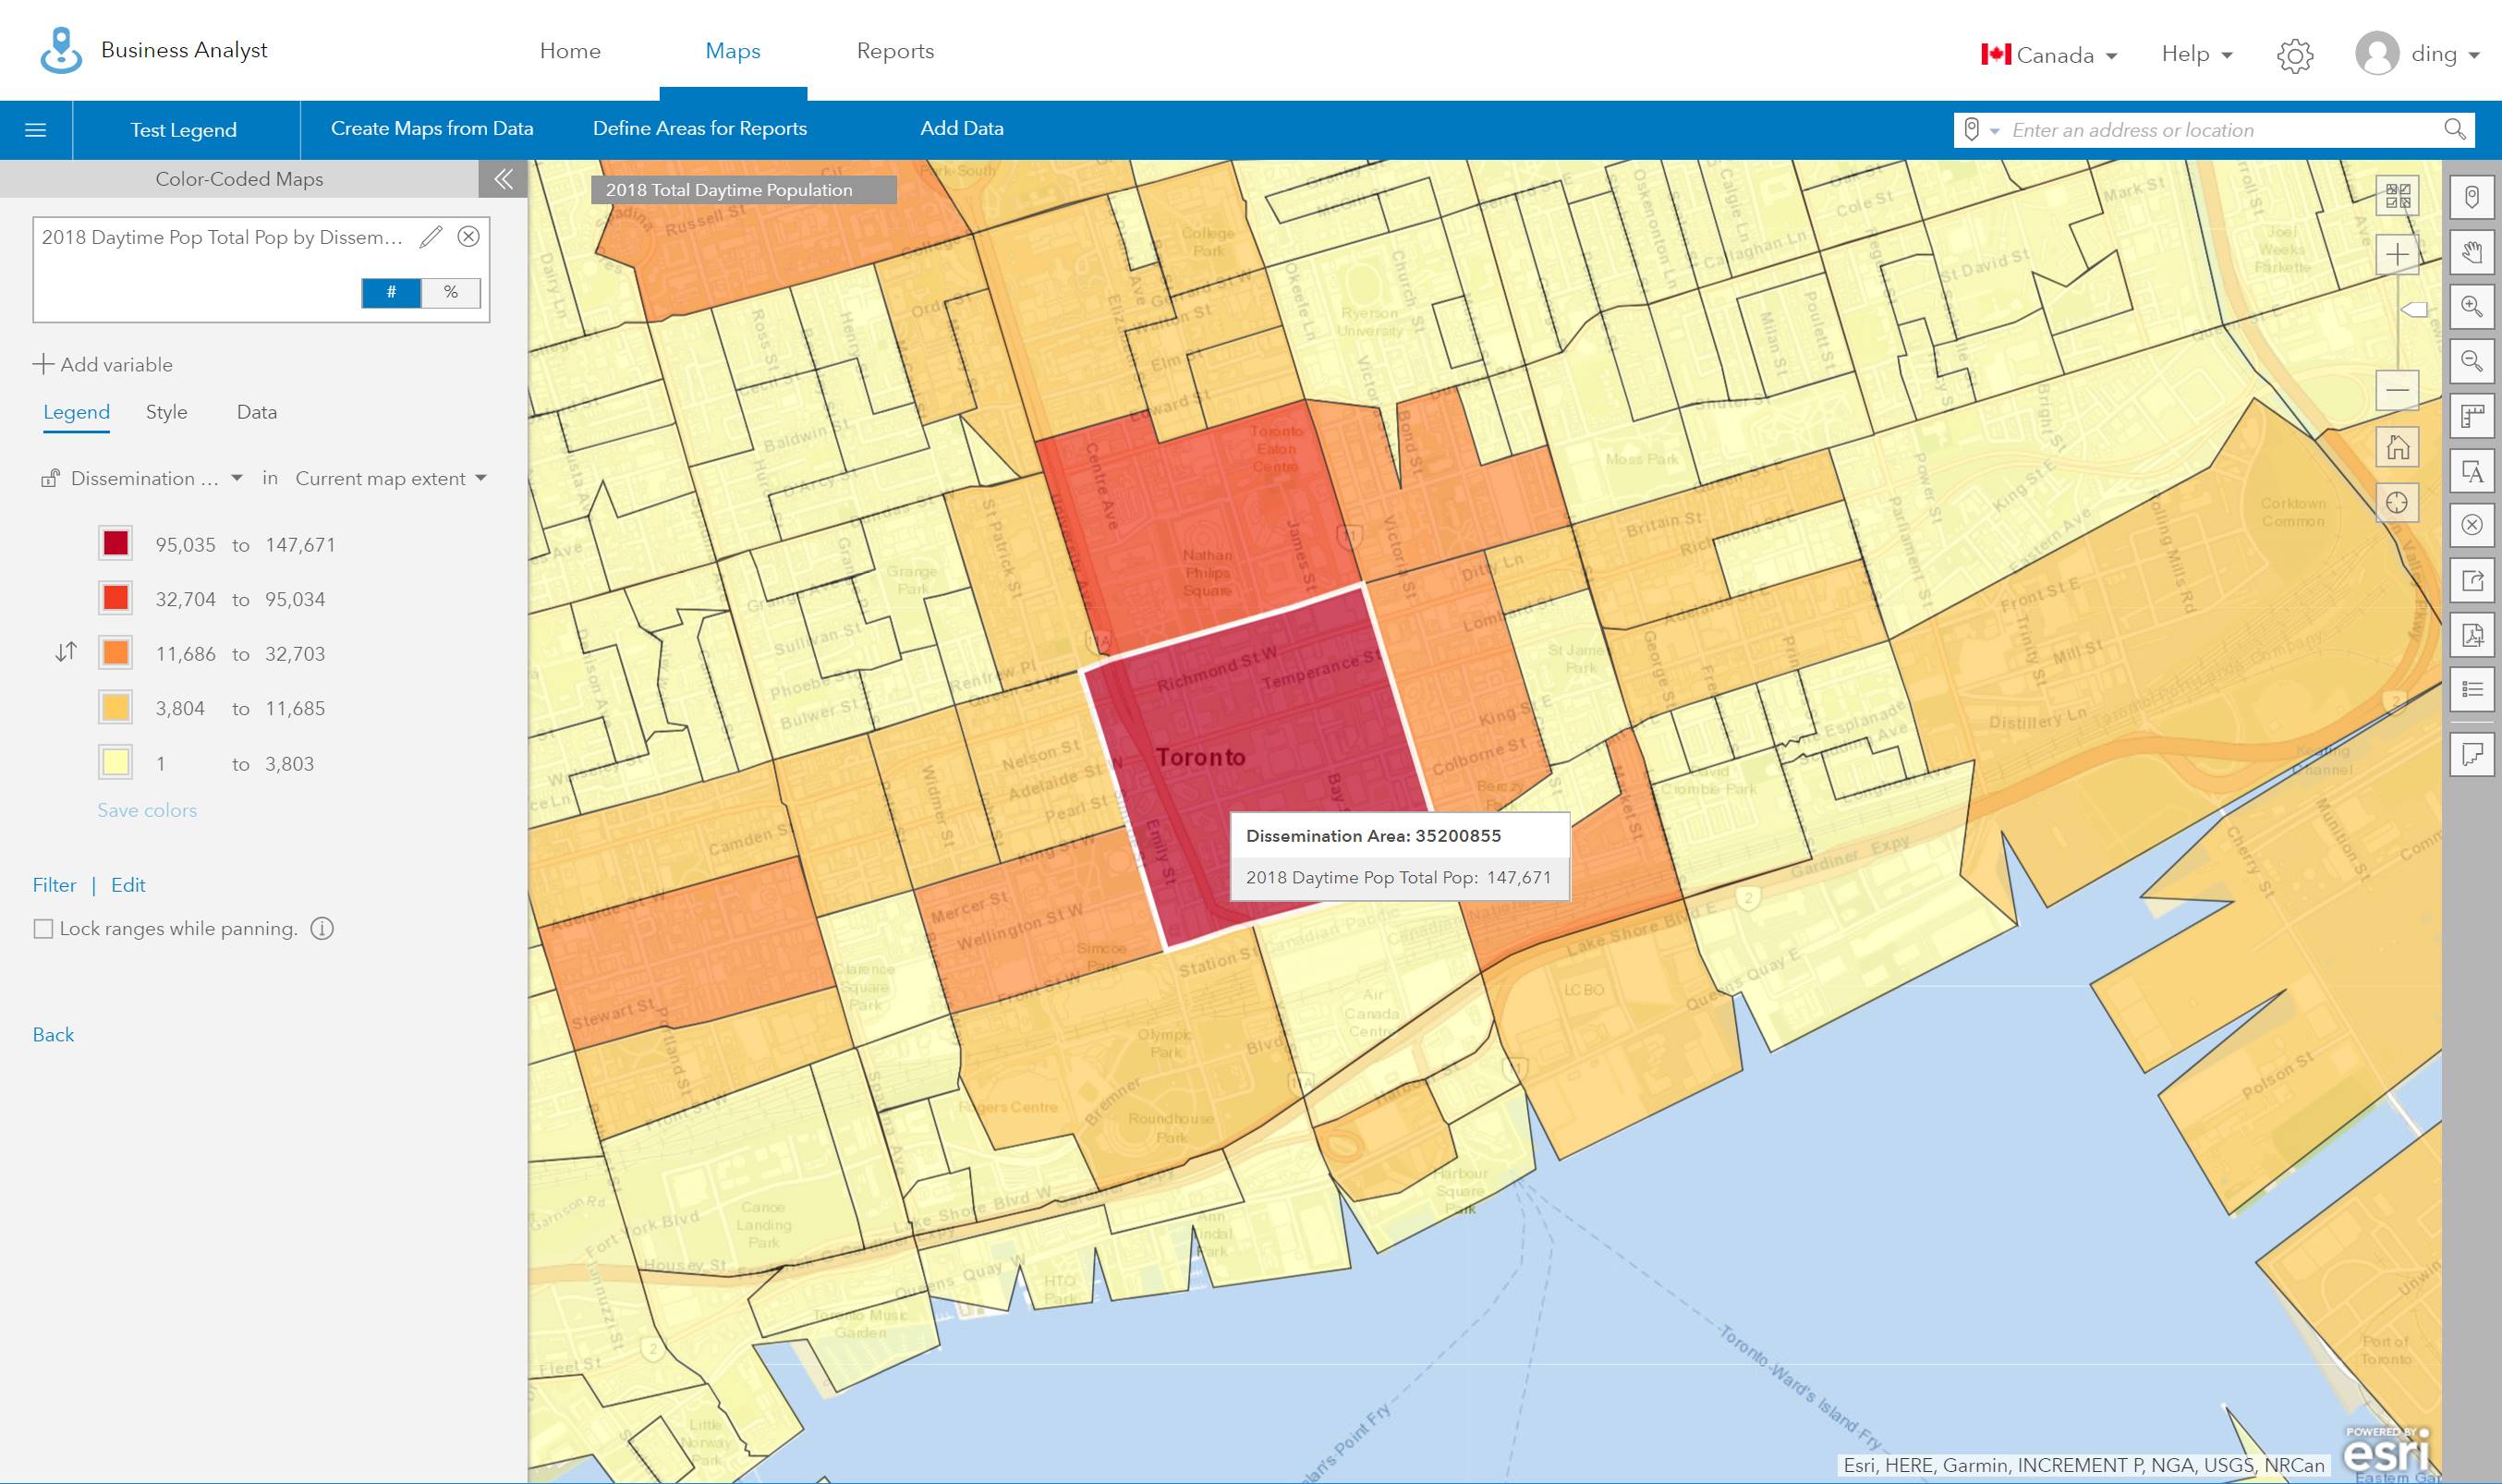Switch to the Style tab

166,412
